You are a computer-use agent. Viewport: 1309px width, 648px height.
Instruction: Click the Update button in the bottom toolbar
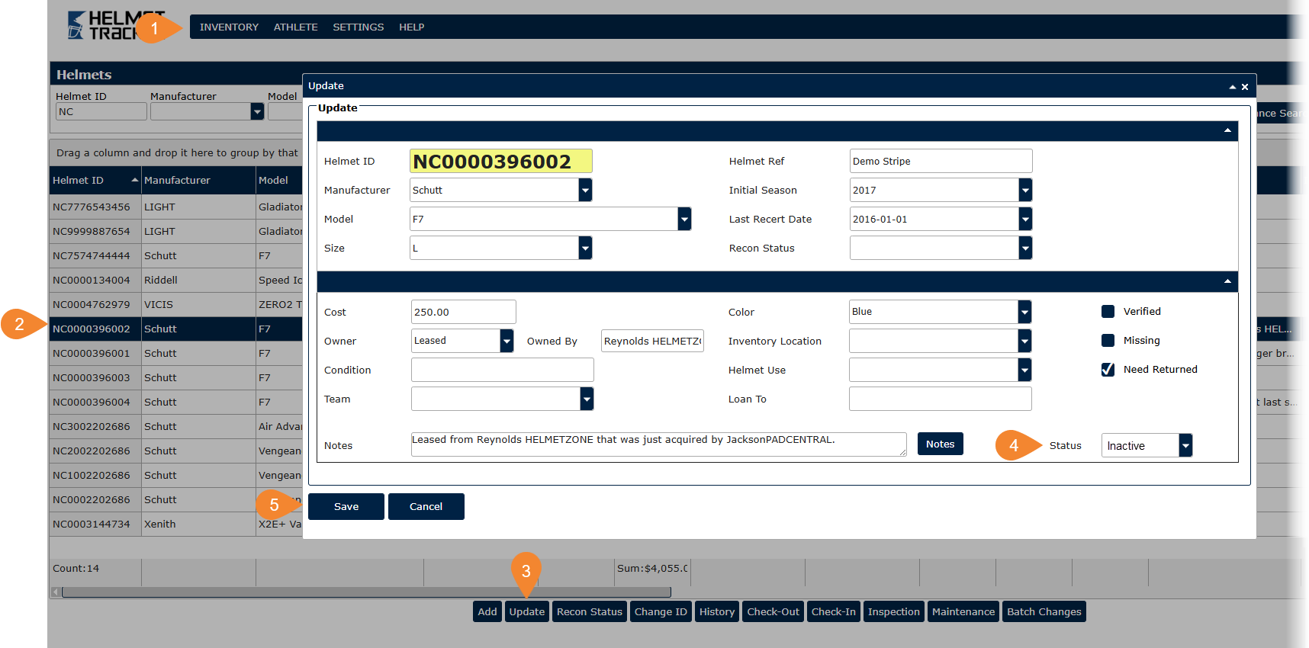point(527,611)
